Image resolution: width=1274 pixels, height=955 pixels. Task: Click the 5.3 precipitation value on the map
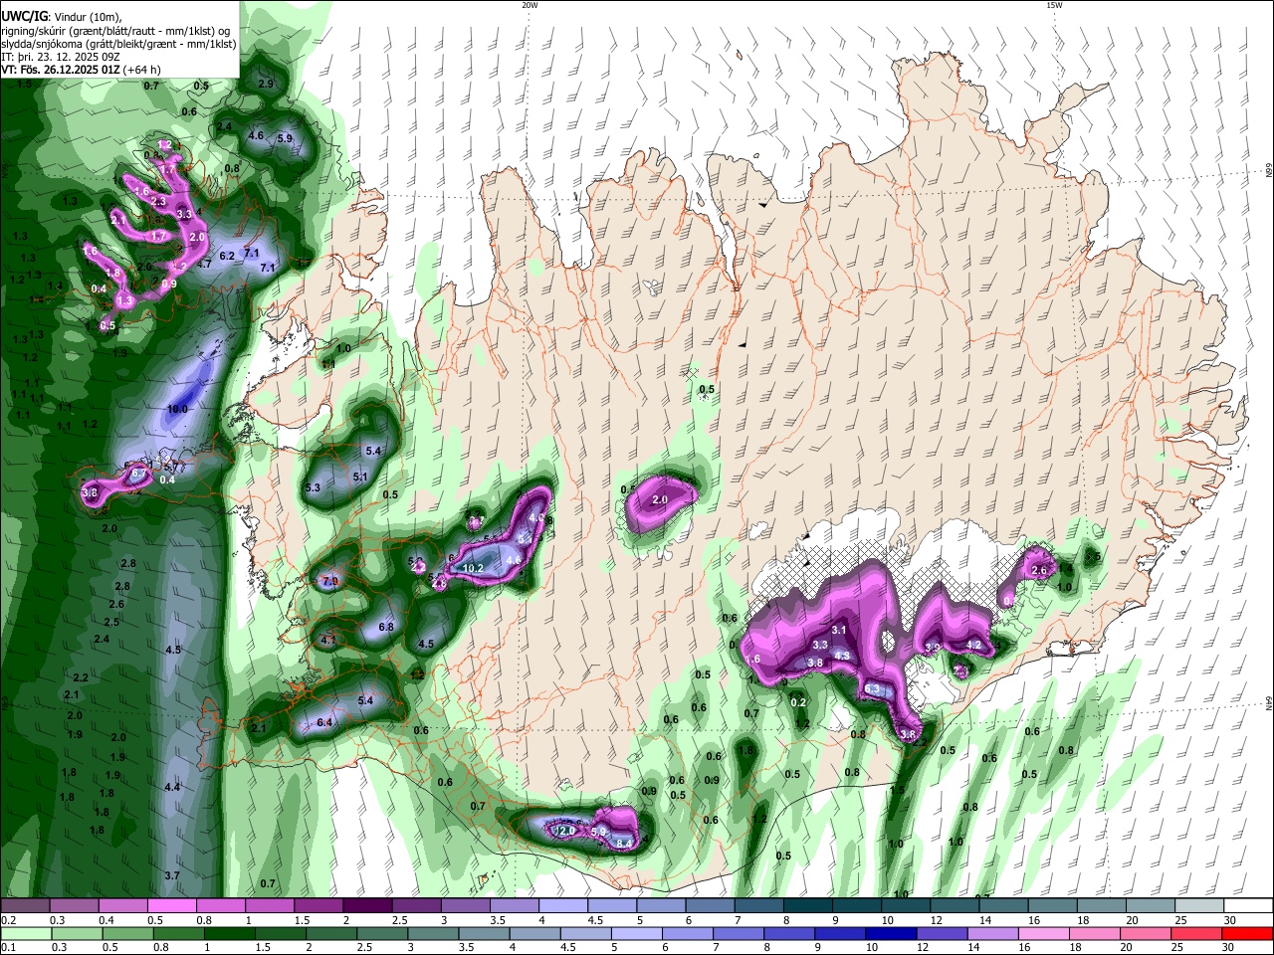[x=313, y=487]
